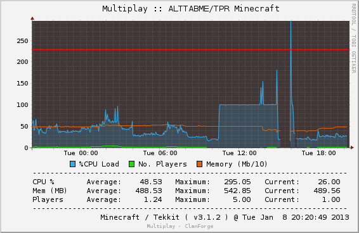
Task: Click the Tue 12:00 time axis label
Action: (240, 153)
